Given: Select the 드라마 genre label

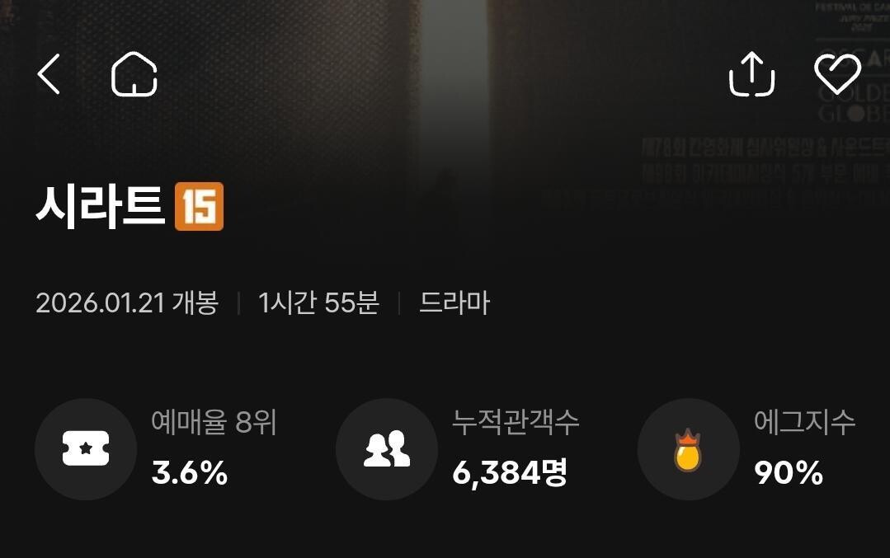Looking at the screenshot, I should click(454, 302).
